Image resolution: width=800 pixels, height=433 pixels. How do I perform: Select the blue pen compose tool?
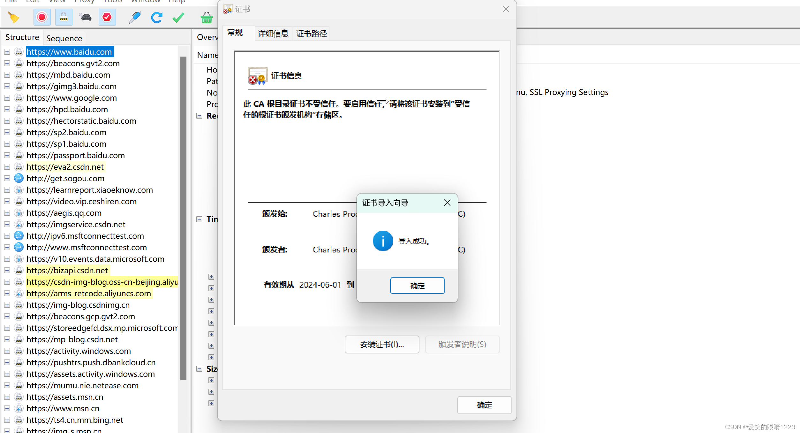(135, 17)
